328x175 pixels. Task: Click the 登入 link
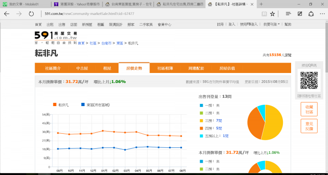232,24
